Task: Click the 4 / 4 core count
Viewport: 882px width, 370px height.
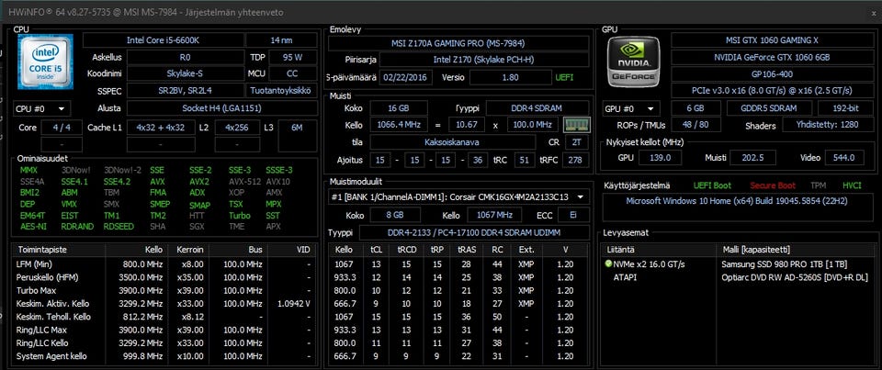Action: coord(62,128)
